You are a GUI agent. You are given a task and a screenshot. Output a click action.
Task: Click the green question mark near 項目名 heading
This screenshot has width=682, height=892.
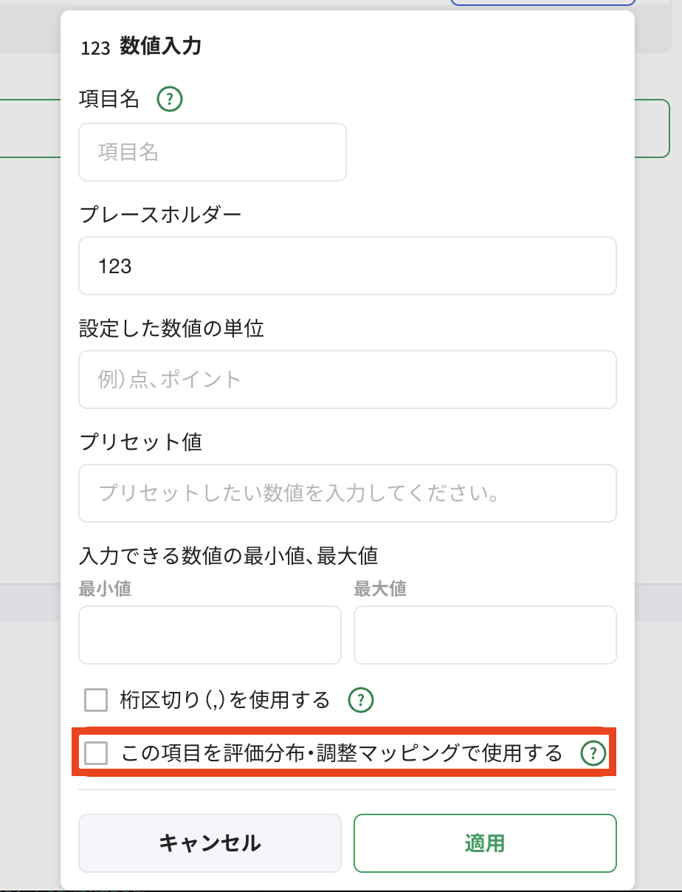pos(170,100)
